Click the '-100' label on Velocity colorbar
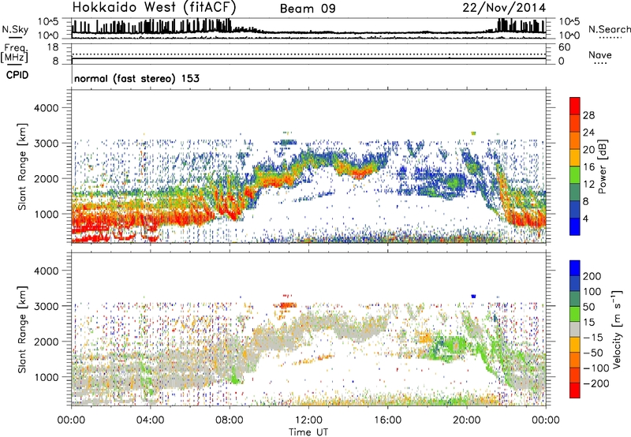The height and width of the screenshot is (437, 631). pyautogui.click(x=596, y=368)
